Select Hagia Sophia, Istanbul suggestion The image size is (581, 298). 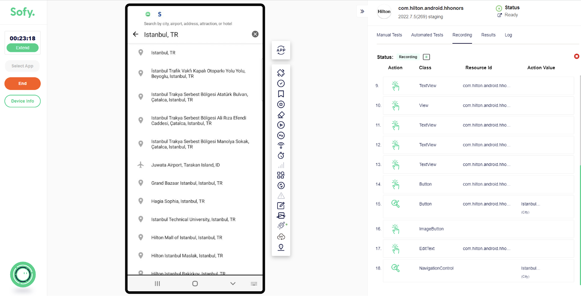[x=195, y=201]
